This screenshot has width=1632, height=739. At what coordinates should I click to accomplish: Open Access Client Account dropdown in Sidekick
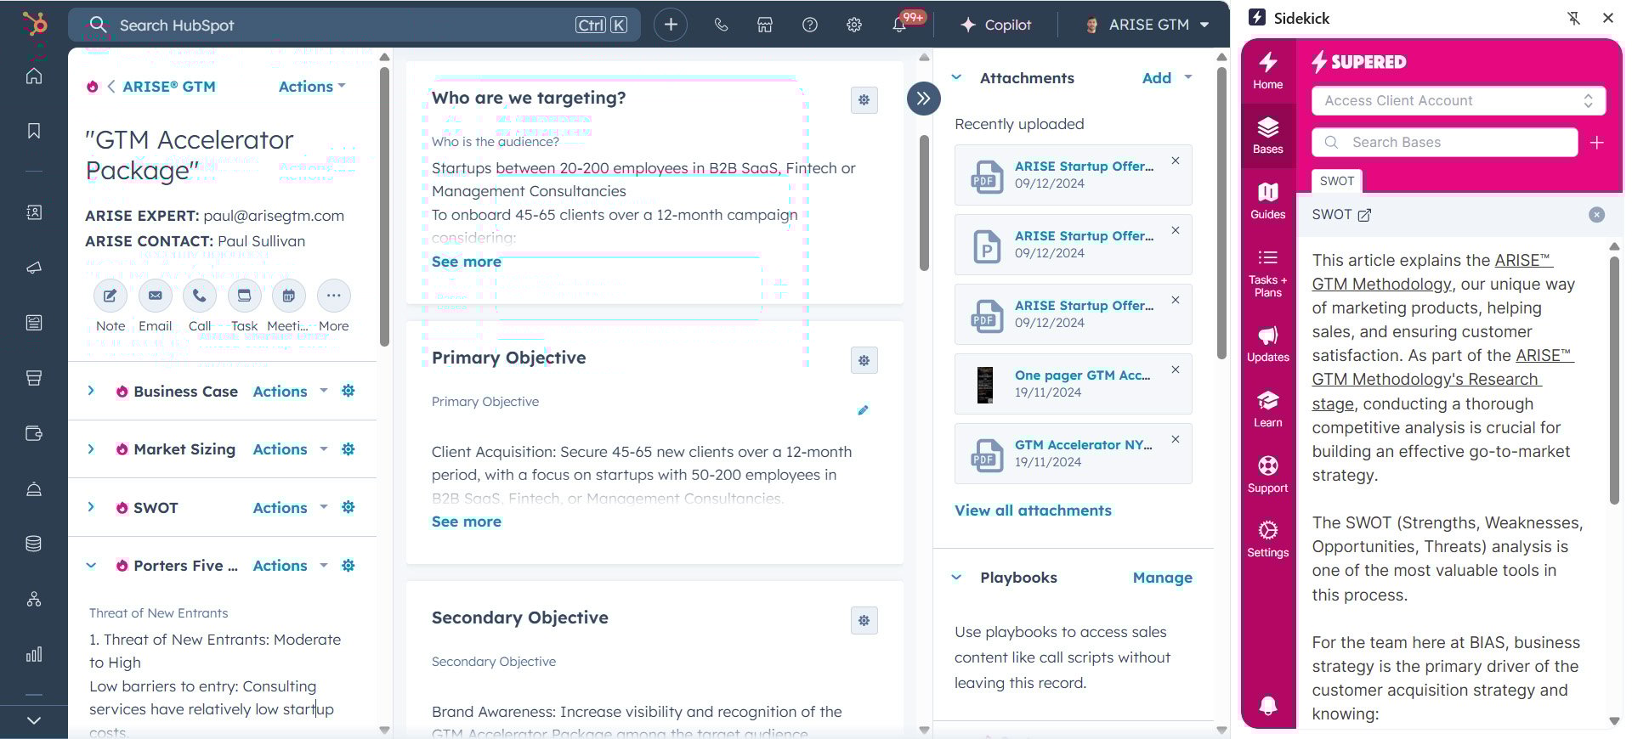1459,100
